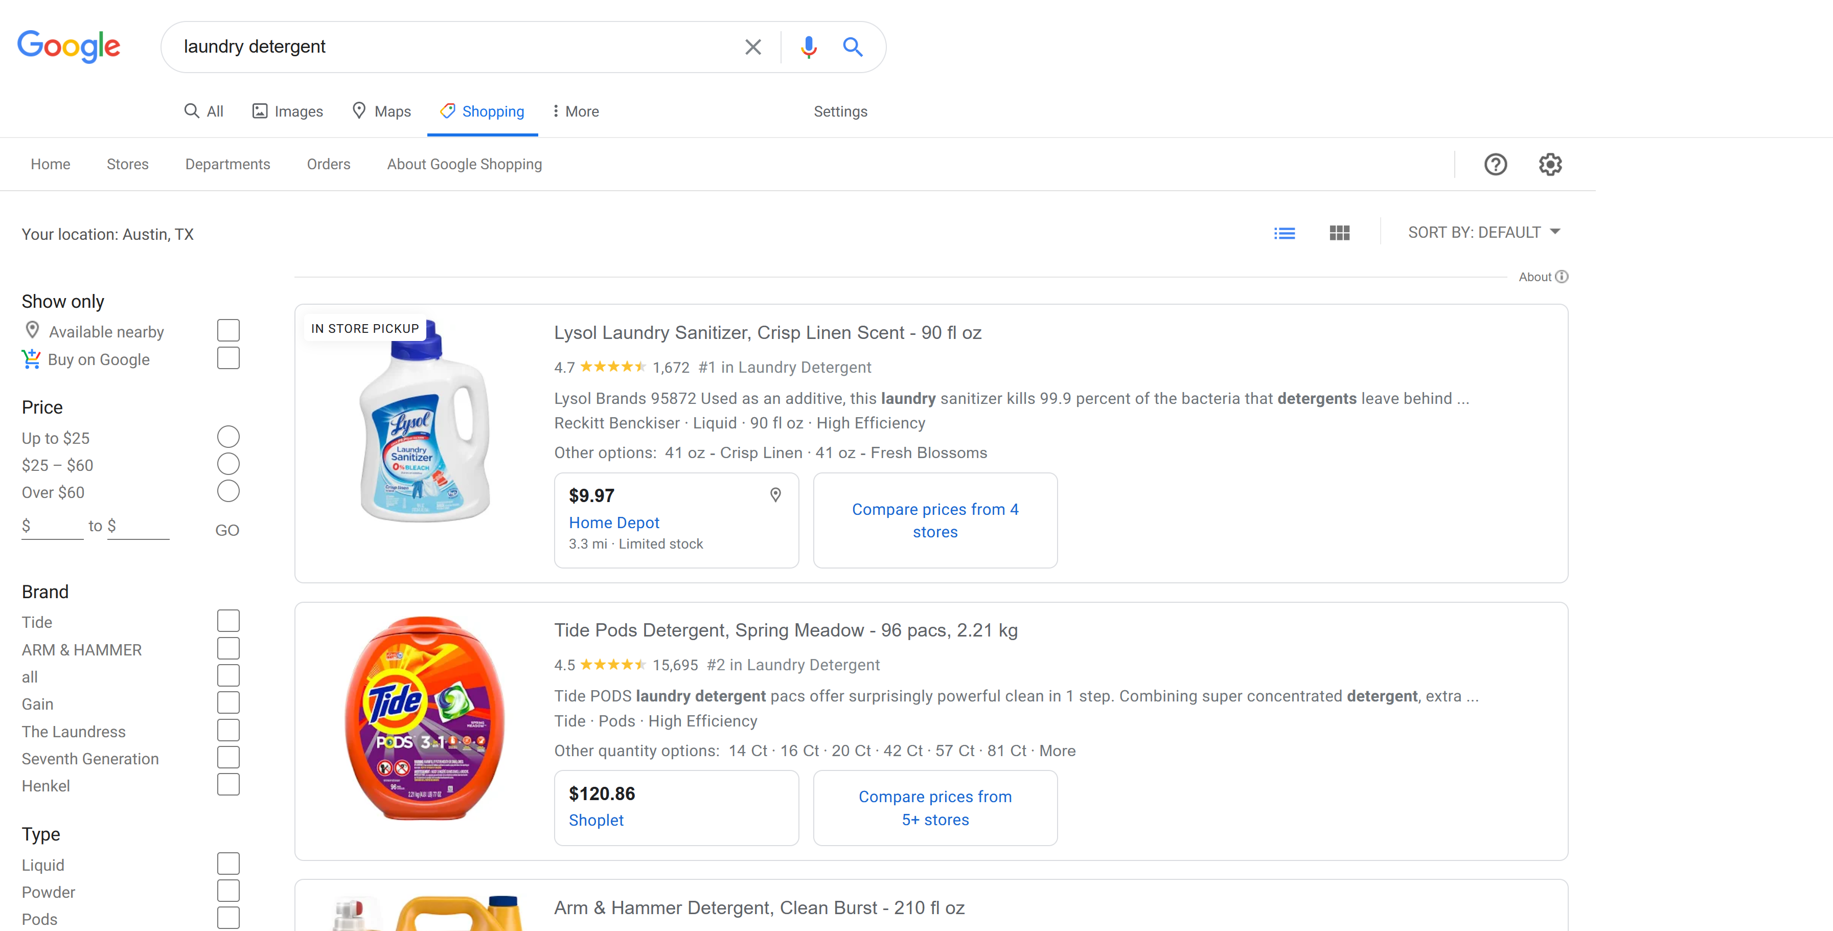The height and width of the screenshot is (931, 1833).
Task: Enable Available nearby checkbox
Action: coord(228,331)
